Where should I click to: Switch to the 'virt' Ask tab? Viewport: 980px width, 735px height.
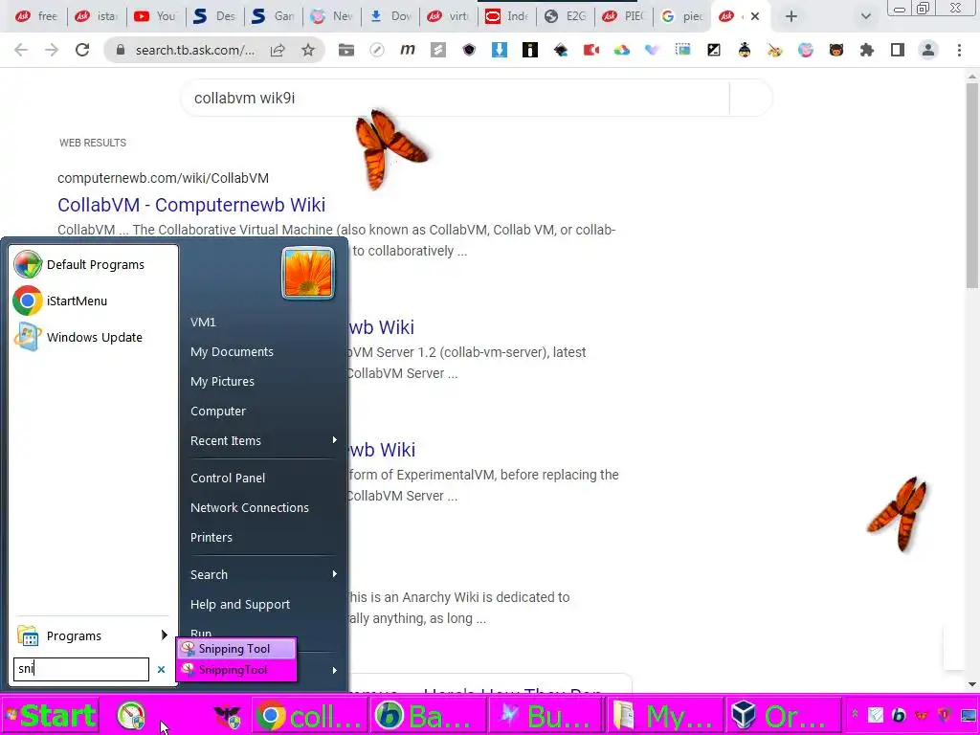(x=448, y=16)
